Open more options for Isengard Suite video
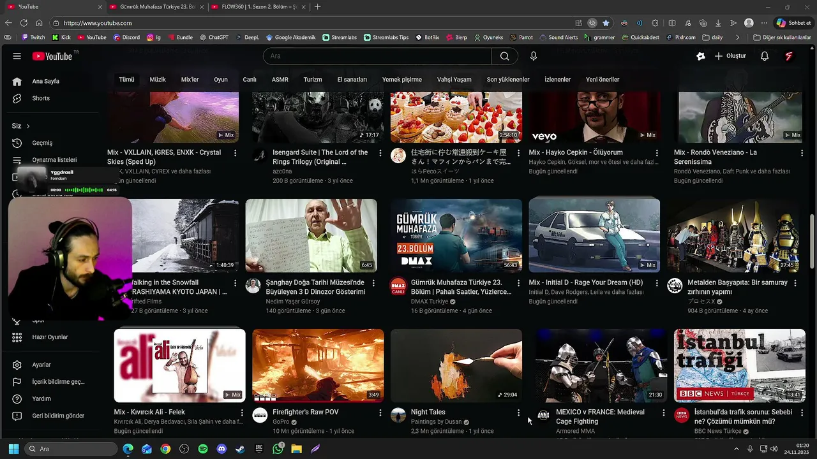Screen dimensions: 817x459 coord(380,153)
